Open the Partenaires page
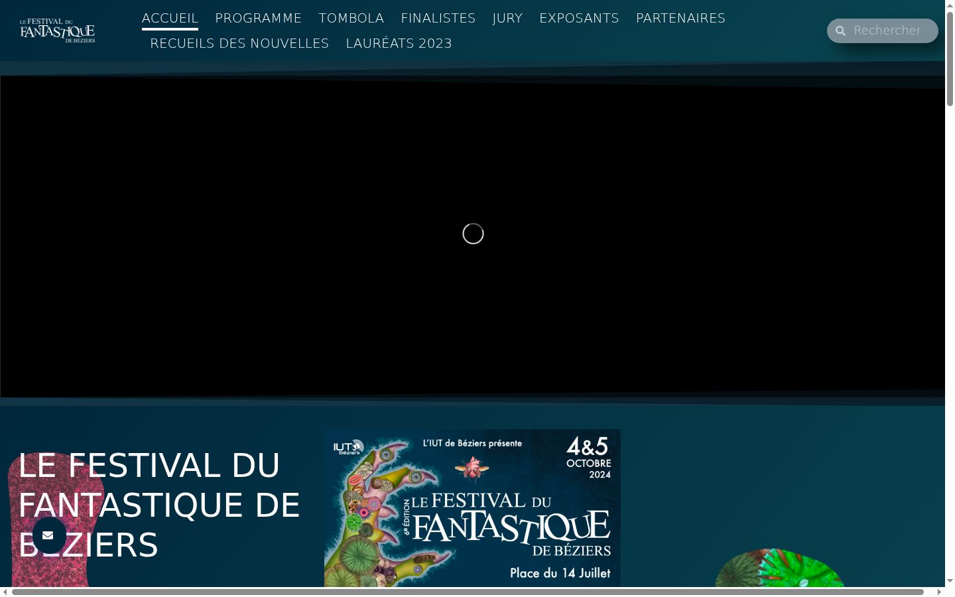 [x=680, y=19]
